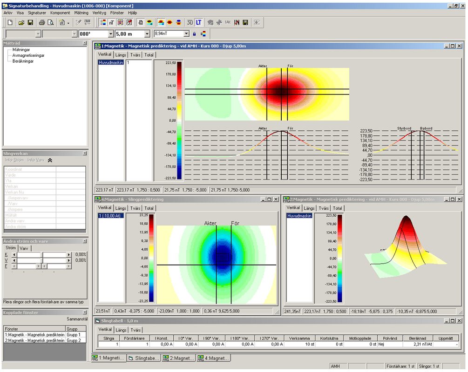The image size is (468, 372).
Task: Open the Hjälp menu
Action: 133,13
